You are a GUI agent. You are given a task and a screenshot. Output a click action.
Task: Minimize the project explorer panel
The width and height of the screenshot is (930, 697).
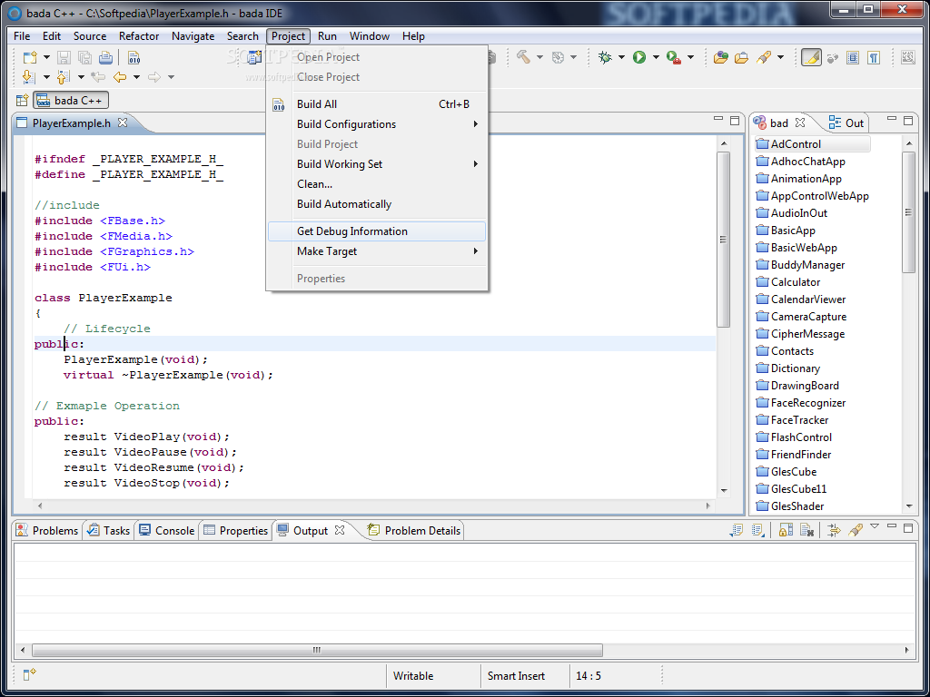tap(892, 119)
